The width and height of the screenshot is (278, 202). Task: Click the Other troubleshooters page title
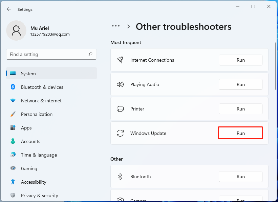pyautogui.click(x=184, y=27)
